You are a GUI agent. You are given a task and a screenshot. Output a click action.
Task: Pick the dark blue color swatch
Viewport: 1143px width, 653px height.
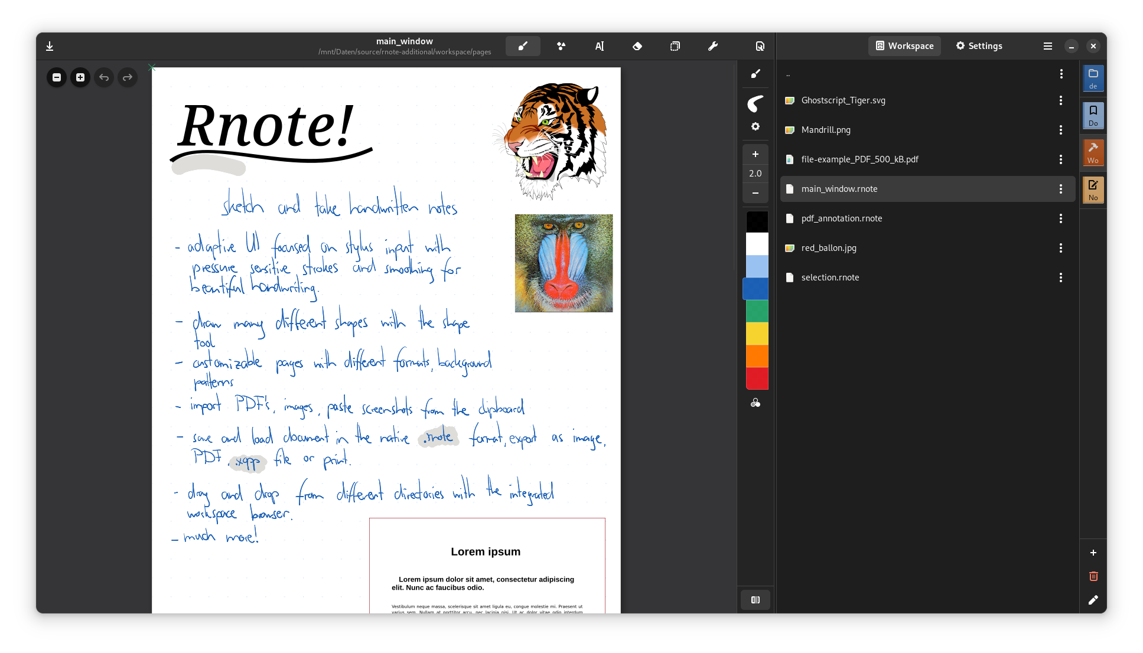(756, 289)
